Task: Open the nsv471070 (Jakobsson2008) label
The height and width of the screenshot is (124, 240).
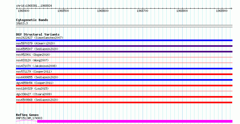Action: [x=36, y=66]
